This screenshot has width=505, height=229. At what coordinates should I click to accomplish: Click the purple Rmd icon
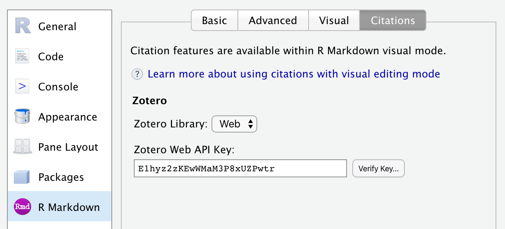[x=22, y=207]
